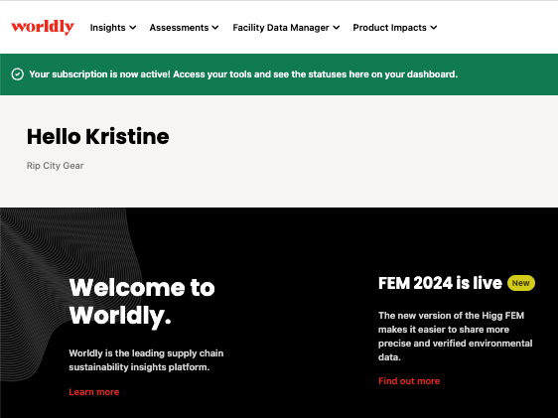Open the Assessments menu
The width and height of the screenshot is (558, 418).
184,28
